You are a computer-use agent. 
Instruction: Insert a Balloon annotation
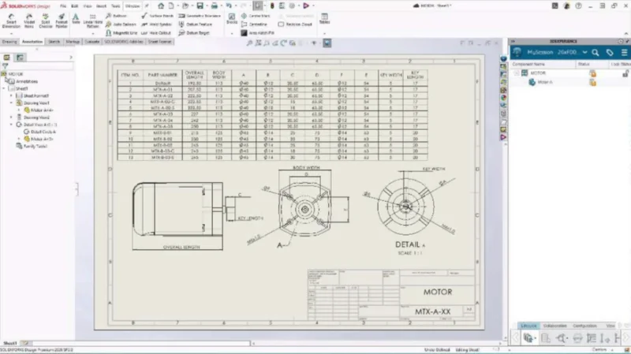(x=116, y=16)
